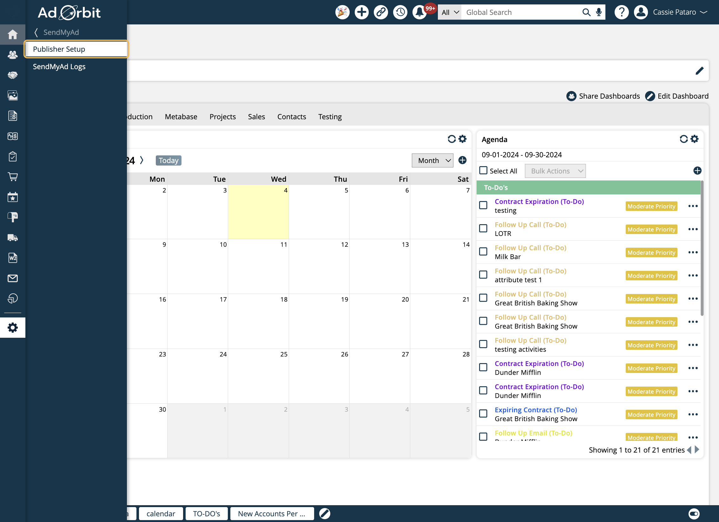Open the email envelope sidebar icon
Viewport: 719px width, 522px height.
[13, 278]
